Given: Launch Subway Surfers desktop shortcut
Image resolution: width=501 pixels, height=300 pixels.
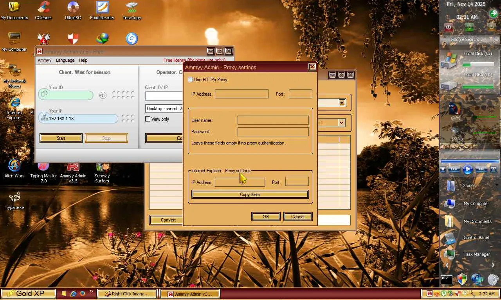Looking at the screenshot, I should 102,172.
